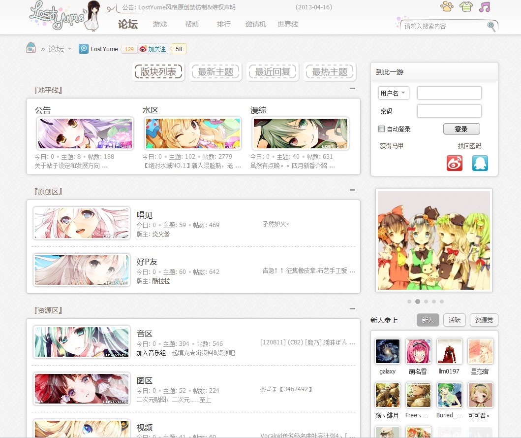This screenshot has height=438, width=521.
Task: Open moderator 酷拉拉 profile link
Action: (161, 281)
